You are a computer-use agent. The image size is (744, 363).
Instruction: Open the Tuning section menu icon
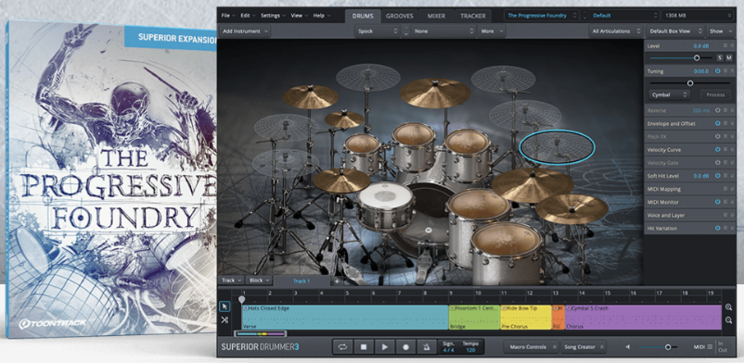click(x=725, y=71)
